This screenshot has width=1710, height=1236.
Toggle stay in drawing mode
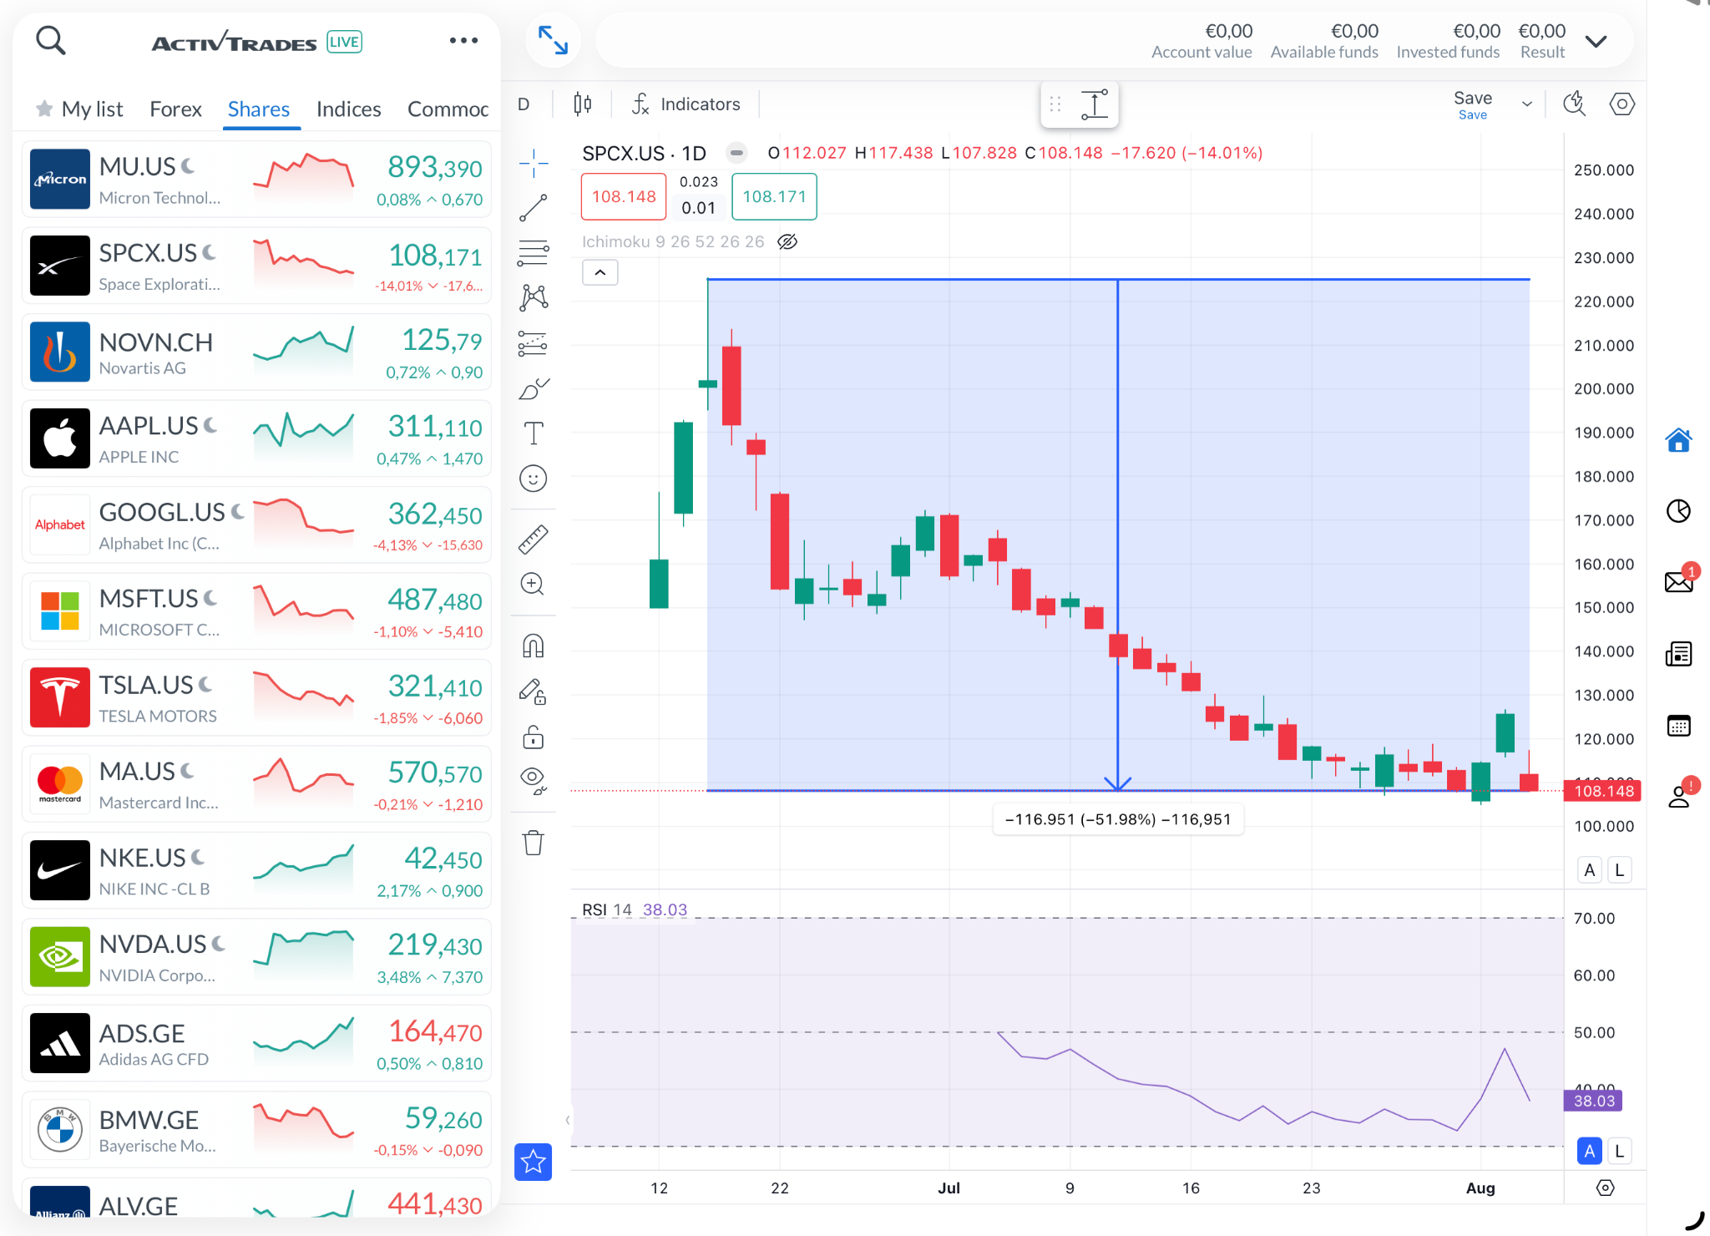click(x=534, y=691)
